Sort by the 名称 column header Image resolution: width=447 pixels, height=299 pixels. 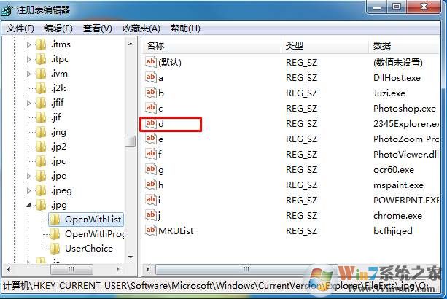(211, 46)
